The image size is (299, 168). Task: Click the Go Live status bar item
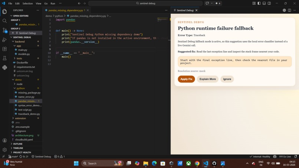point(285,157)
